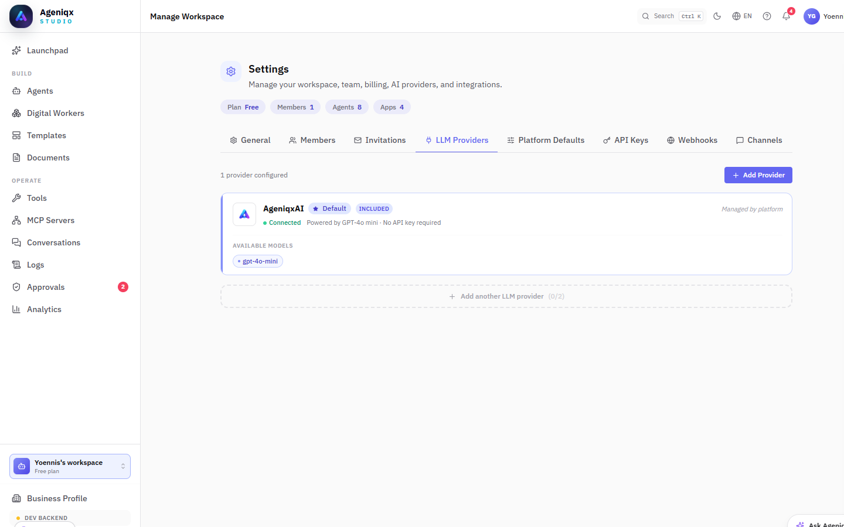The image size is (844, 527).
Task: Select the LLM Providers tab
Action: click(x=457, y=141)
